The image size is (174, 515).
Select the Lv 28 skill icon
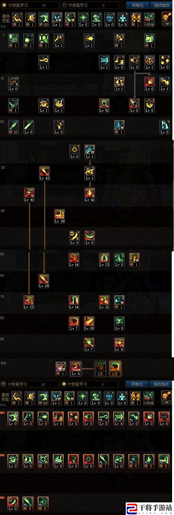[x=44, y=281]
